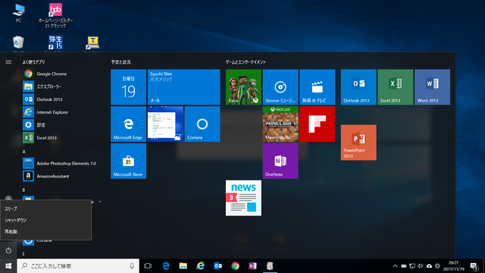The width and height of the screenshot is (485, 273).
Task: Launch the Word 2013 tile
Action: click(x=433, y=87)
